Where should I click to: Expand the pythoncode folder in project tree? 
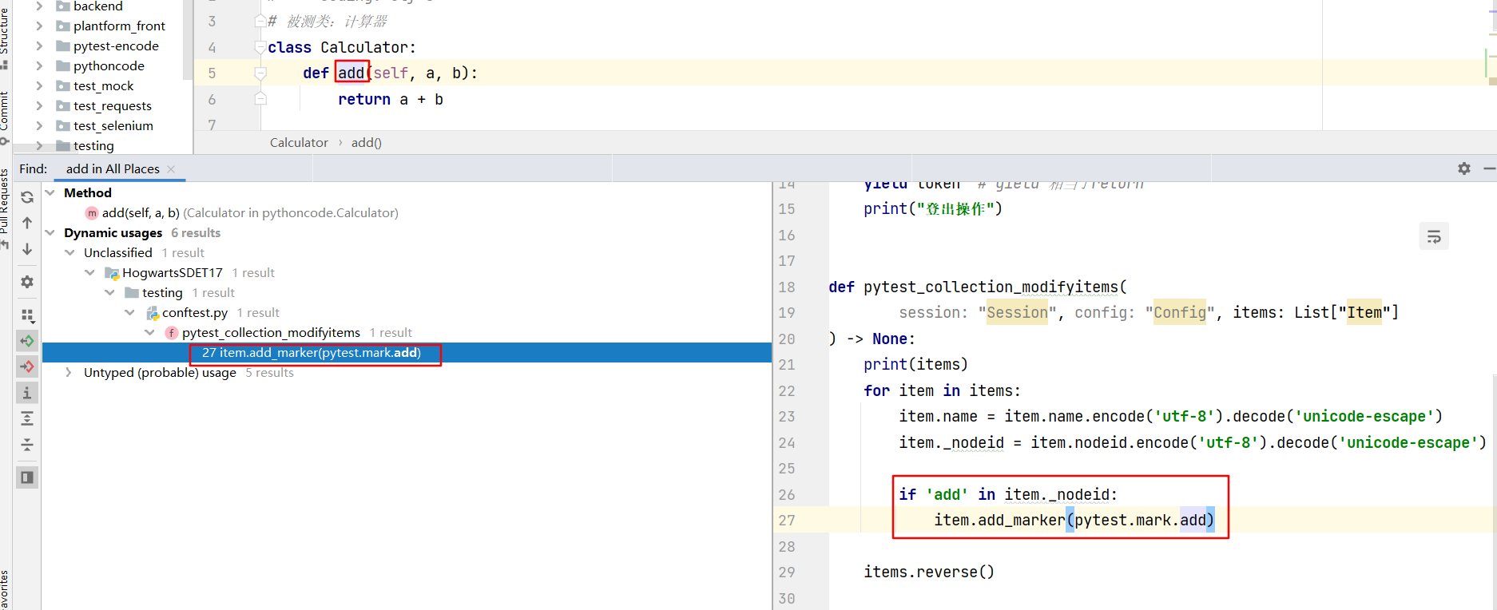coord(39,66)
